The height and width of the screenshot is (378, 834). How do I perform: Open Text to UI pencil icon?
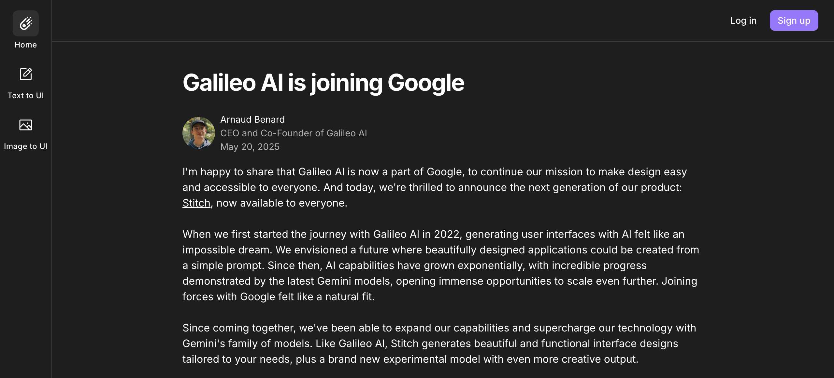26,74
